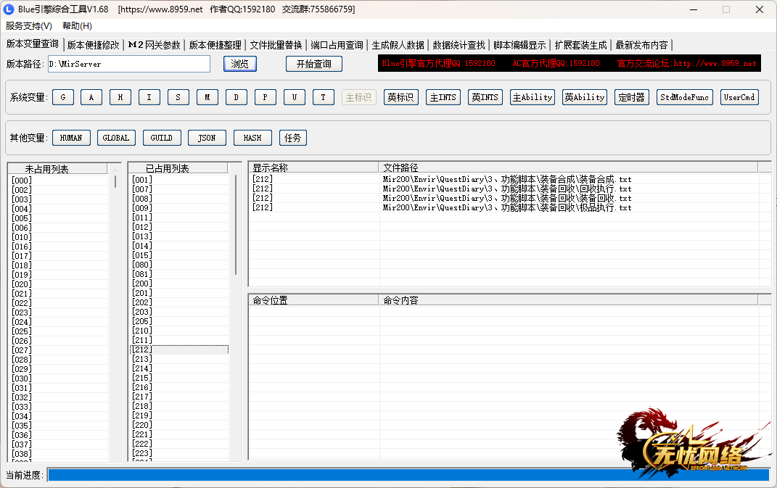Select the GUILD variable button
Viewport: 777px width, 488px height.
coord(161,138)
